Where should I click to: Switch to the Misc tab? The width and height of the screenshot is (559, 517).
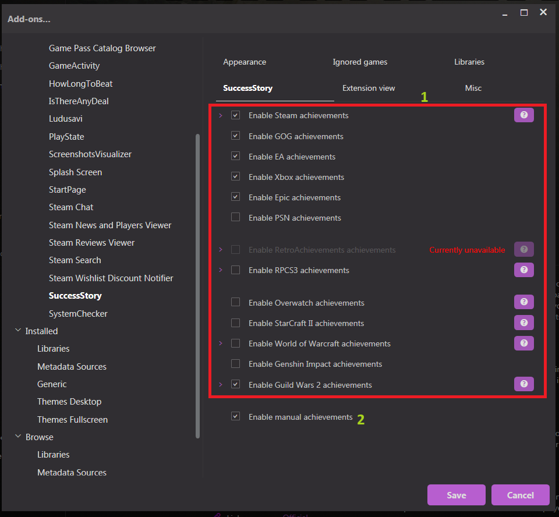(x=473, y=88)
